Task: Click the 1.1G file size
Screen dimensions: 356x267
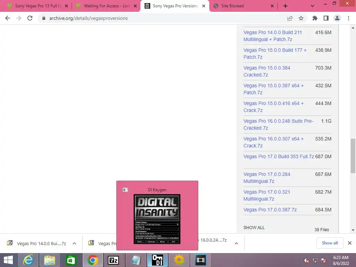Action: [x=326, y=121]
